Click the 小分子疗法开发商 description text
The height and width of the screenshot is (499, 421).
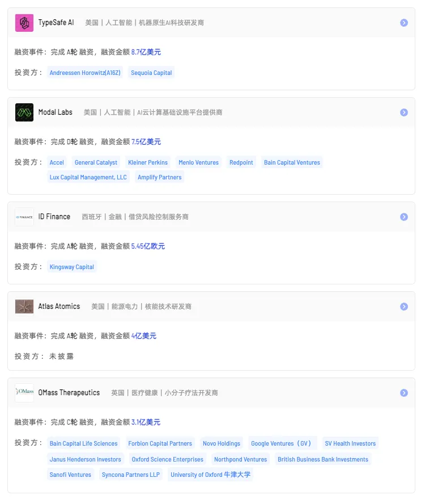click(x=192, y=393)
